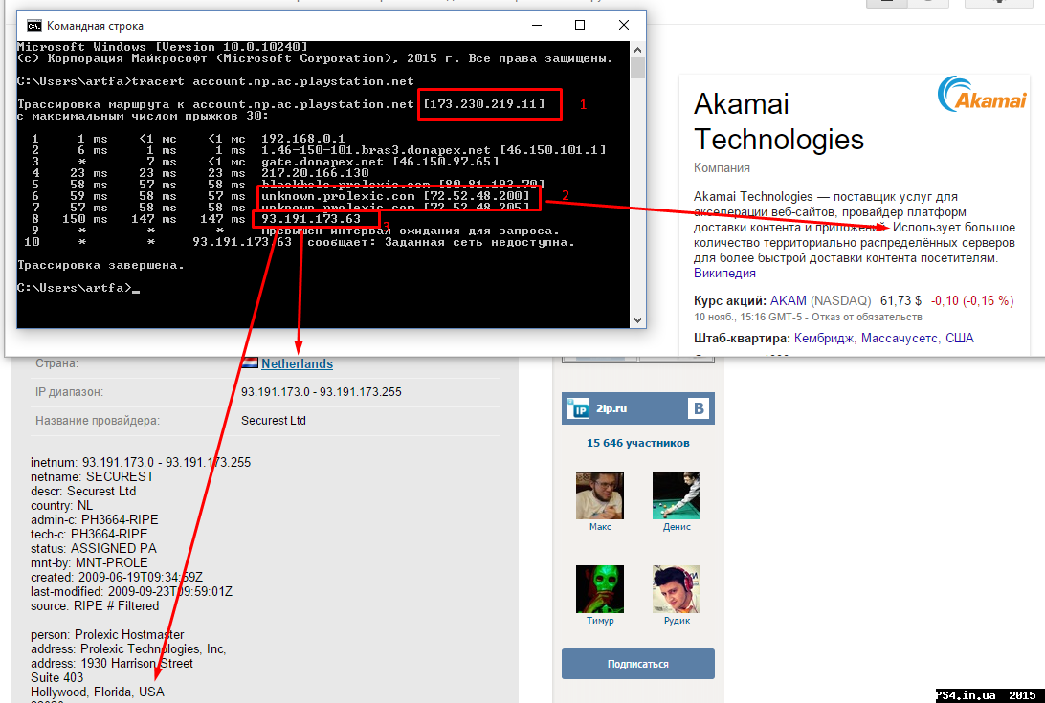Click Рудик's avatar photo
The height and width of the screenshot is (703, 1045).
coord(677,589)
